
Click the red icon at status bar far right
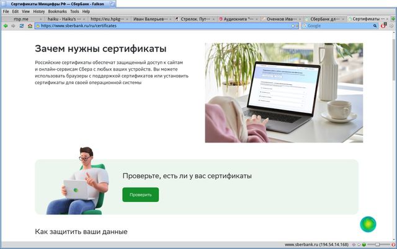[393, 245]
